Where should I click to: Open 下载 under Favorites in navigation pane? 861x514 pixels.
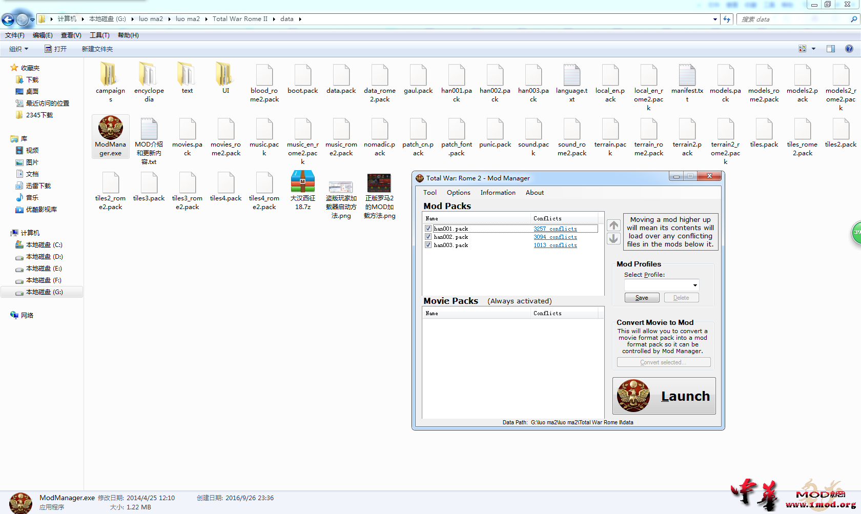pyautogui.click(x=32, y=80)
